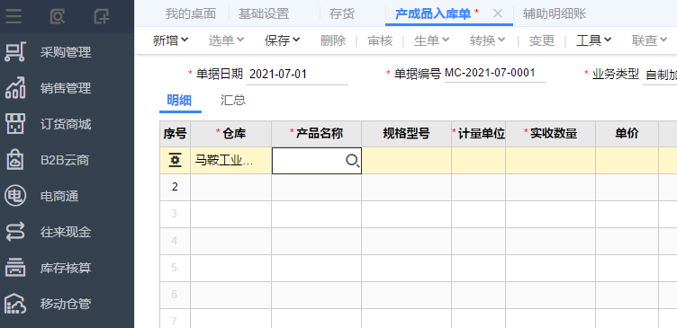Open the hamburger menu icon
The image size is (677, 328).
click(x=14, y=16)
